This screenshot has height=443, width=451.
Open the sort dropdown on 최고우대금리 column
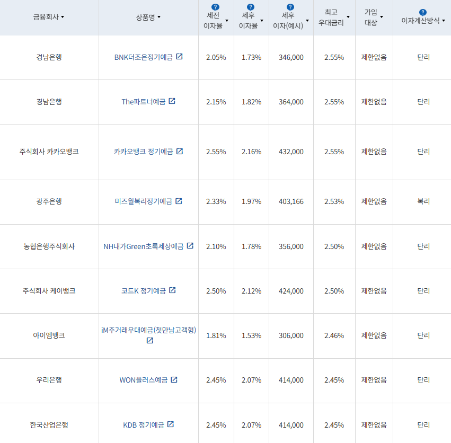pos(348,16)
